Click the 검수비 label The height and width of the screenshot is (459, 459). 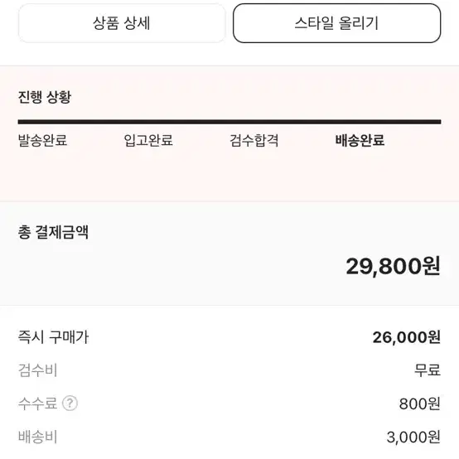[x=38, y=370]
